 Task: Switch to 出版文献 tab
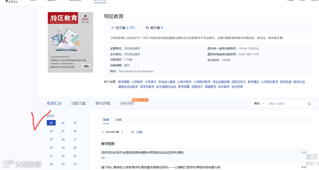(79, 103)
